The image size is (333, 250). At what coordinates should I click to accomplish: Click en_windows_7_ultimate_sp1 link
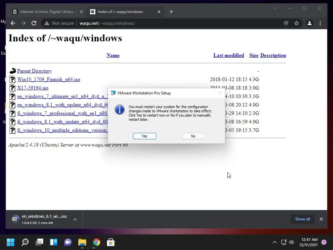pos(62,96)
